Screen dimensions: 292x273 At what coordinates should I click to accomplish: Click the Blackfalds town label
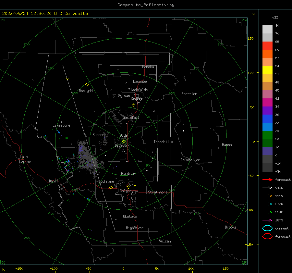click(138, 90)
